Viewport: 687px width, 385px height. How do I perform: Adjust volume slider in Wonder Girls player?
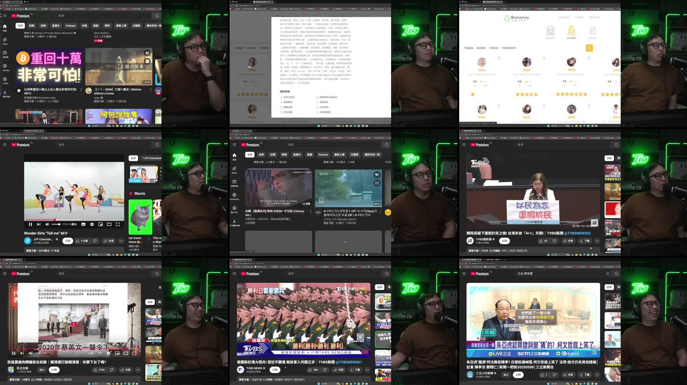point(56,224)
